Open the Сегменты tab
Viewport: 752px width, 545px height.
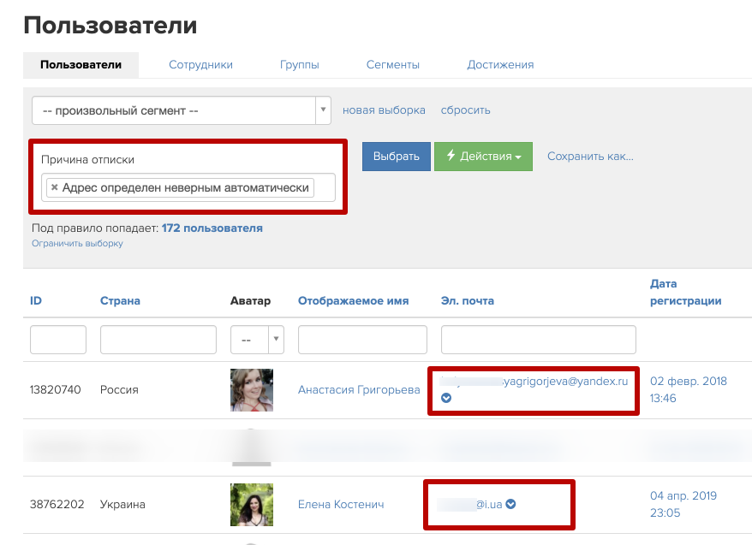392,64
